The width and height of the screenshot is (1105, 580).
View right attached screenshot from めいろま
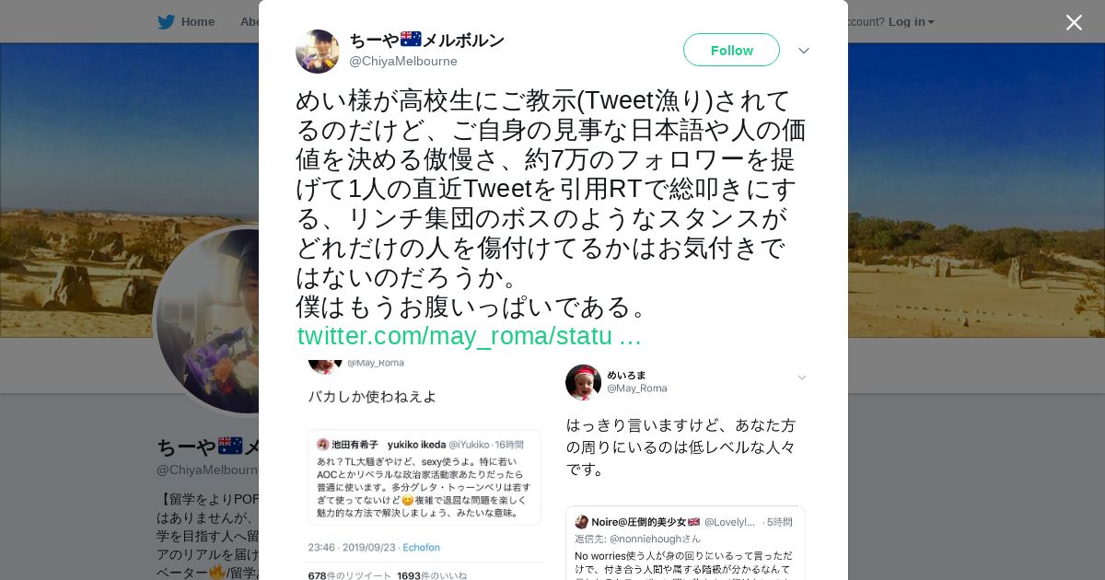(684, 465)
